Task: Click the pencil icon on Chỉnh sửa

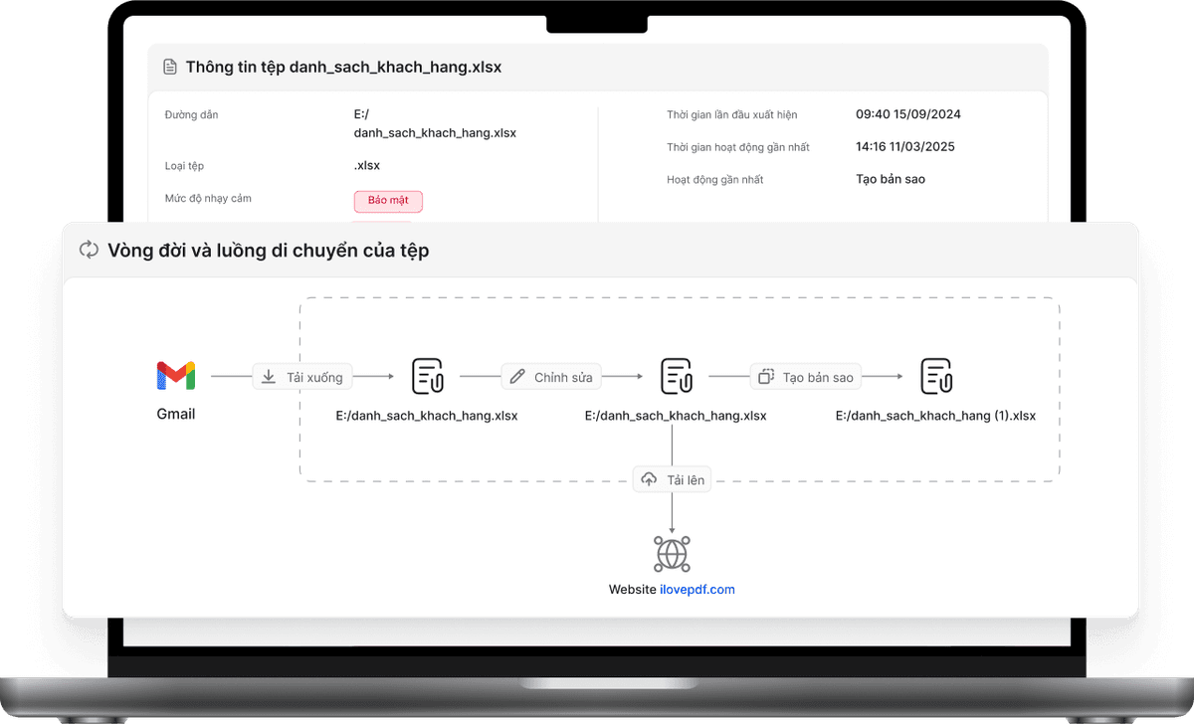Action: [x=516, y=377]
